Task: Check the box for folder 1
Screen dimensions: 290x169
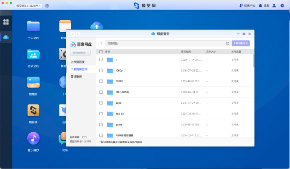Action: pos(101,60)
